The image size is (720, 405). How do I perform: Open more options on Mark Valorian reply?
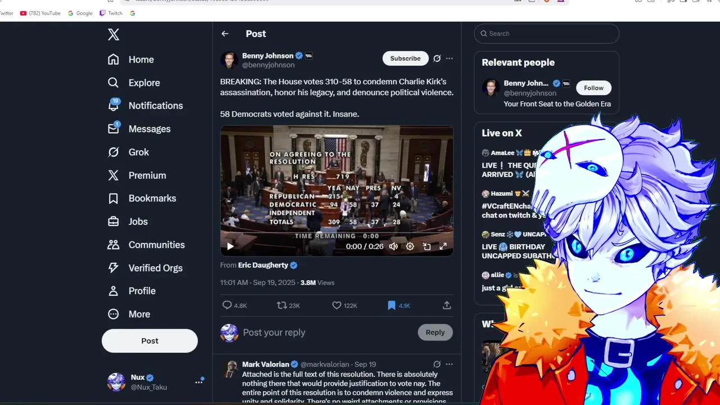point(449,364)
